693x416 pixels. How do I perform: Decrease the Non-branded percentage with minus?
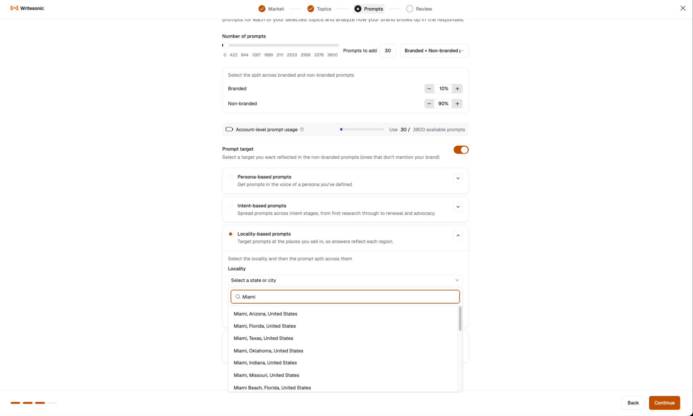click(x=429, y=104)
